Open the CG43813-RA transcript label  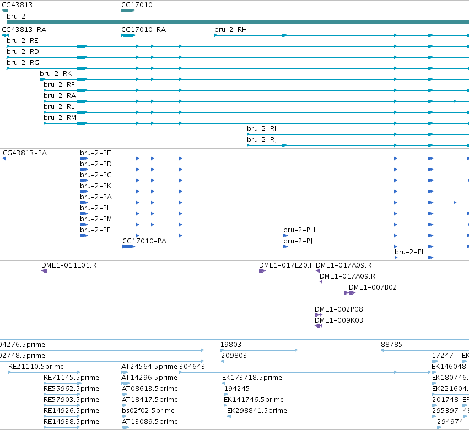[24, 30]
